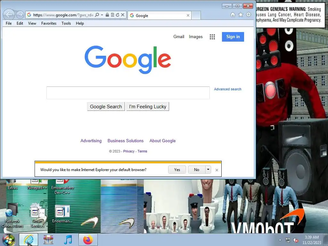Answer Yes to default browser prompt
Screen dimensions: 328x246
(177, 170)
